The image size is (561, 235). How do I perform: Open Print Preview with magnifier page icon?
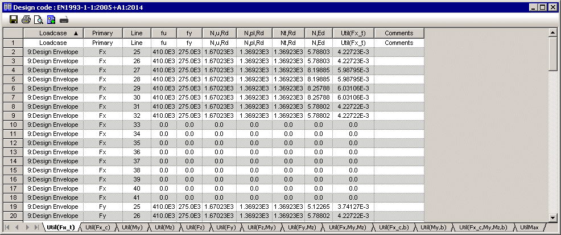(38, 20)
